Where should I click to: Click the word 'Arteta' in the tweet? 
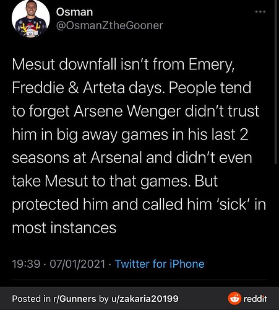pos(104,88)
